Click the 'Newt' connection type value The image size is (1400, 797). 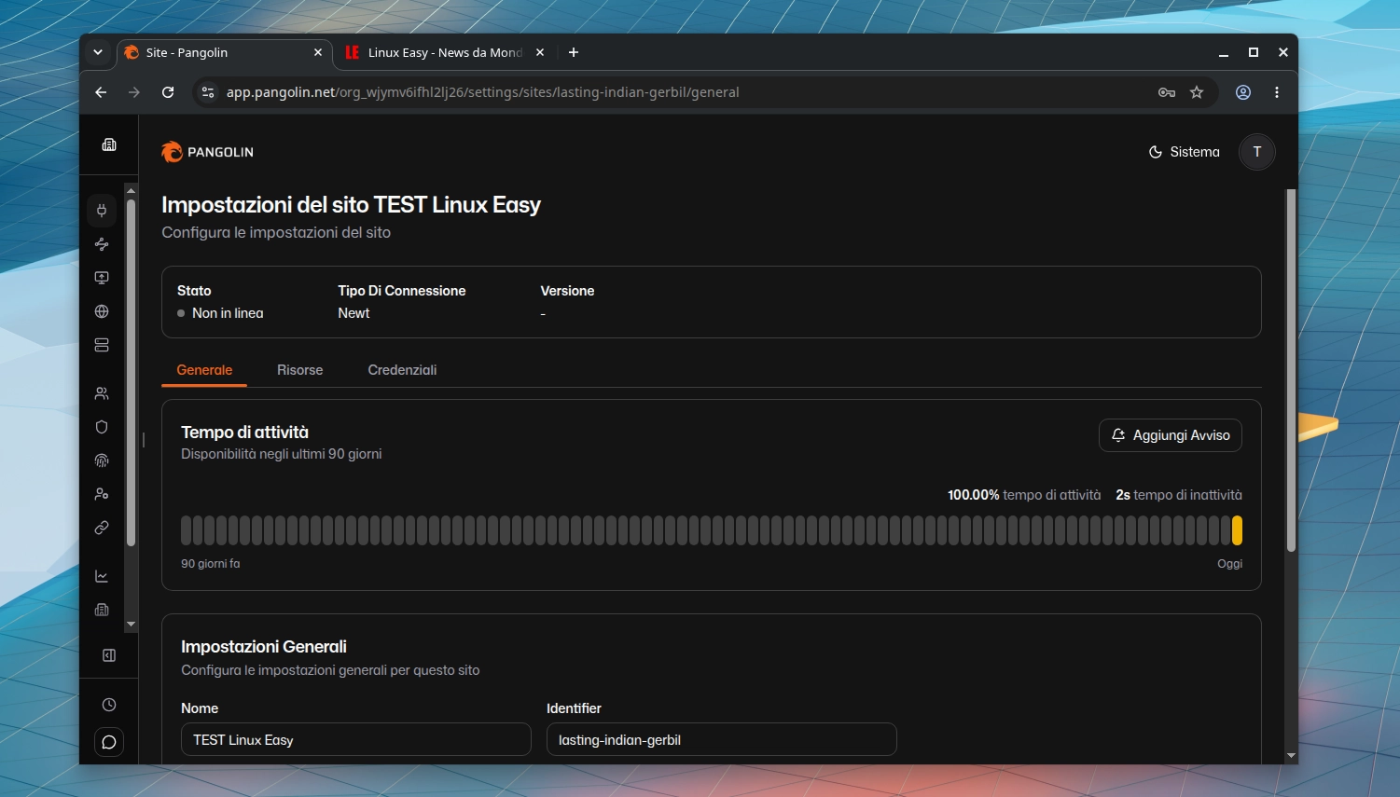click(x=353, y=313)
